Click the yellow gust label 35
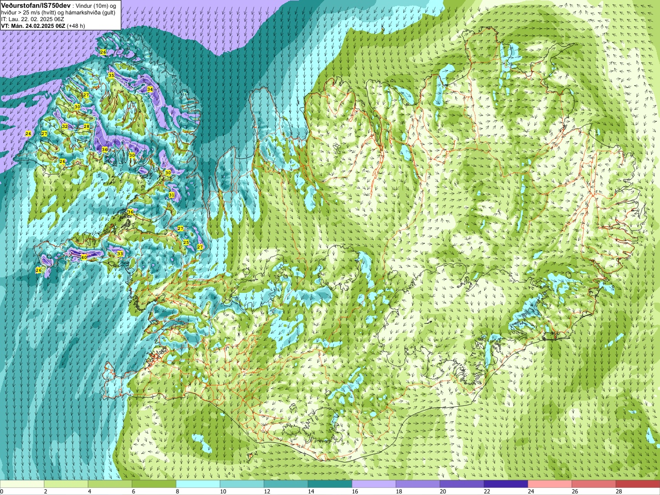The height and width of the screenshot is (495, 660). [x=111, y=75]
